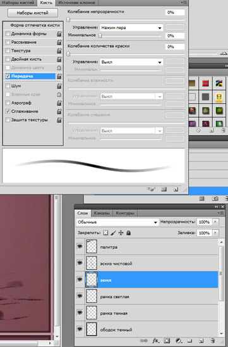
Task: Switch to the Наборы кистей tab
Action: [x=18, y=3]
